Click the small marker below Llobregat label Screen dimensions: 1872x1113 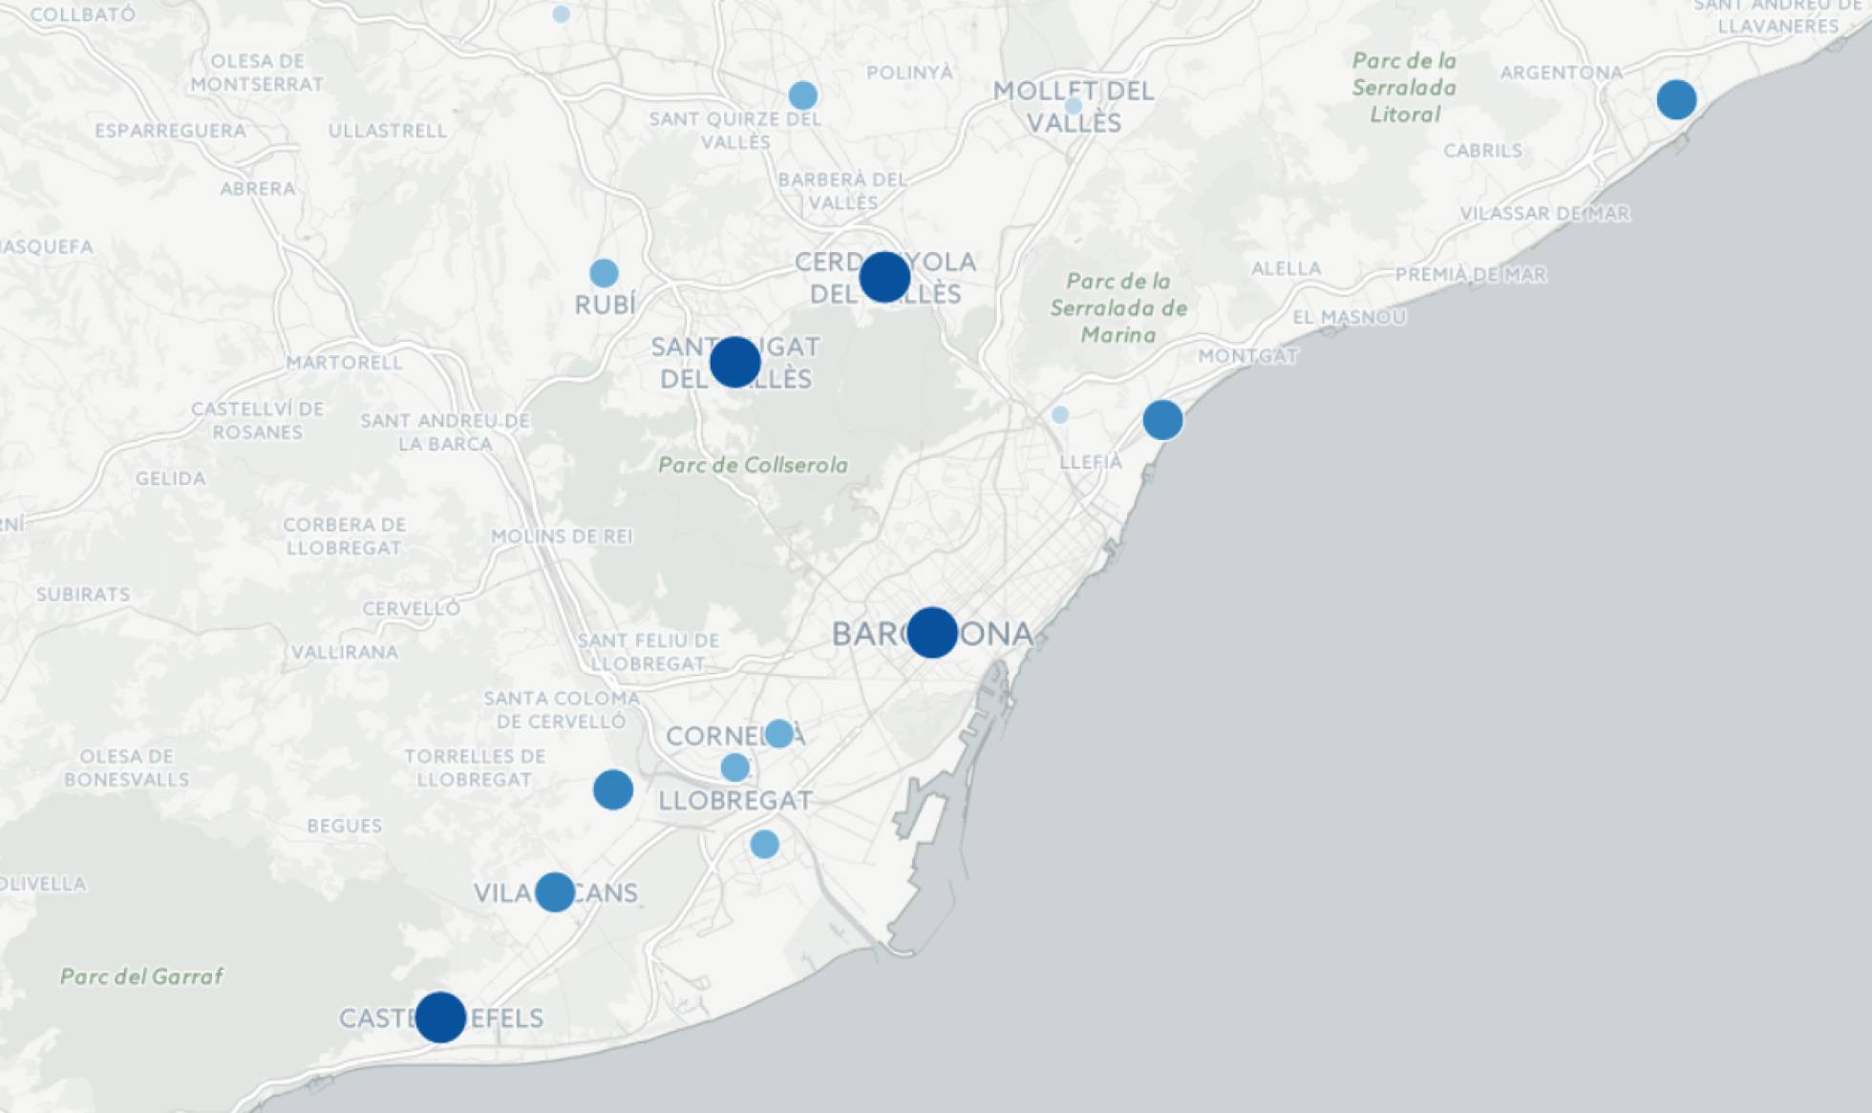tap(762, 842)
